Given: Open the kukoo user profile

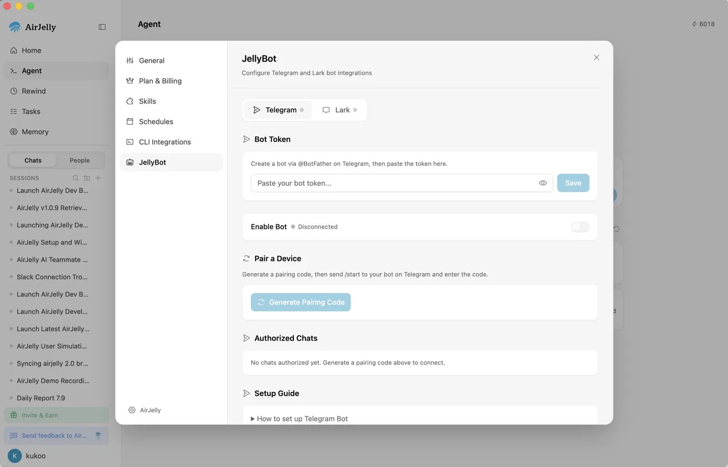Looking at the screenshot, I should coord(35,456).
